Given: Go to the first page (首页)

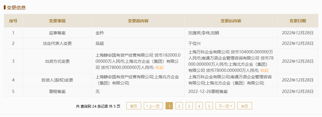Looking at the screenshot, I should coord(134,106).
